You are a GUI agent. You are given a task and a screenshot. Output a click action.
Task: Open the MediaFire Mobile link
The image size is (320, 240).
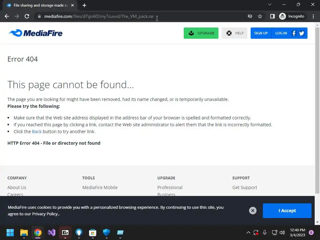[x=100, y=187]
